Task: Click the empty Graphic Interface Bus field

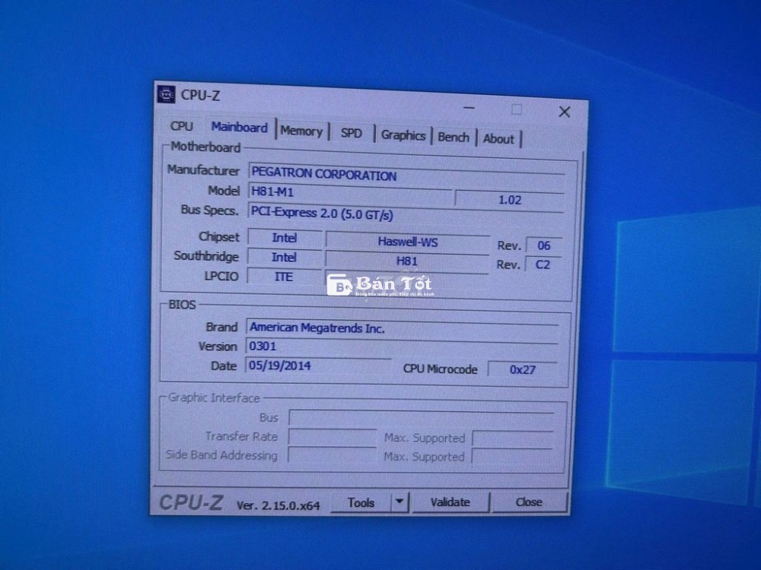Action: pos(422,418)
